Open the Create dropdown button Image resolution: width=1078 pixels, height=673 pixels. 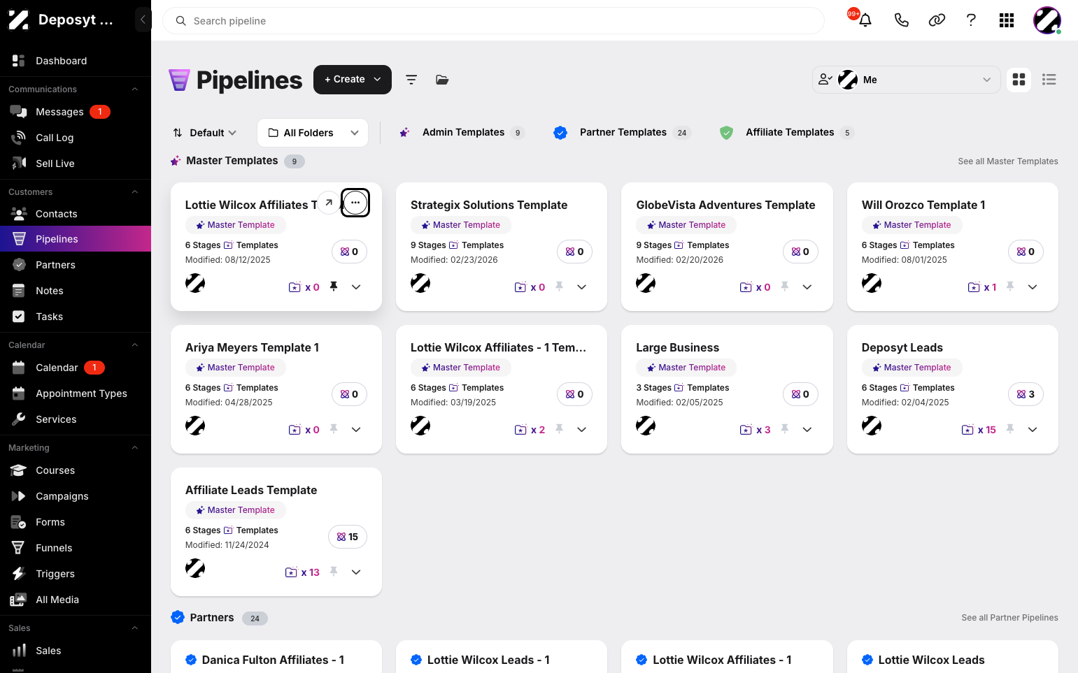353,80
